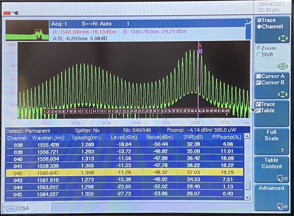Select the Trace radio option
Screen dimensions: 294x216
[266, 20]
